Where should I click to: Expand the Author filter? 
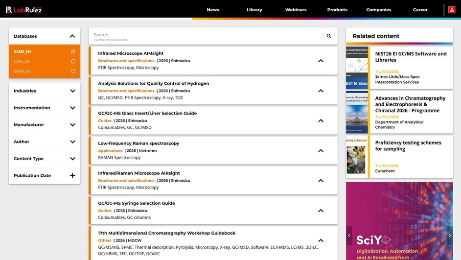pos(72,142)
